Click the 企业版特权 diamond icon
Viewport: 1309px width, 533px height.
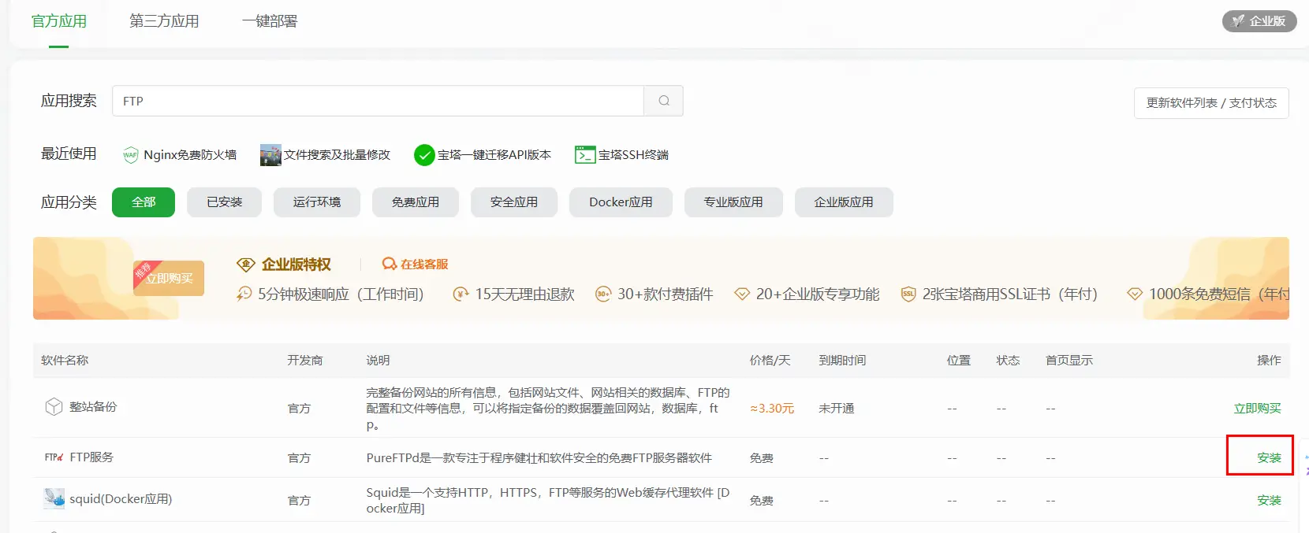coord(246,265)
